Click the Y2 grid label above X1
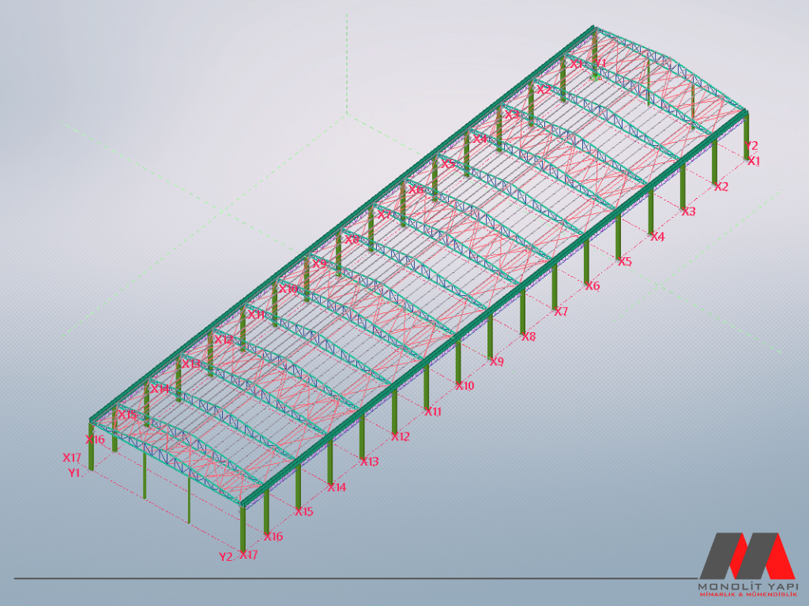 tap(751, 146)
